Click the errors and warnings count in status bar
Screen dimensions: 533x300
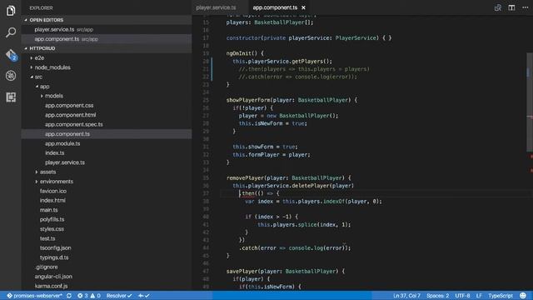89,296
